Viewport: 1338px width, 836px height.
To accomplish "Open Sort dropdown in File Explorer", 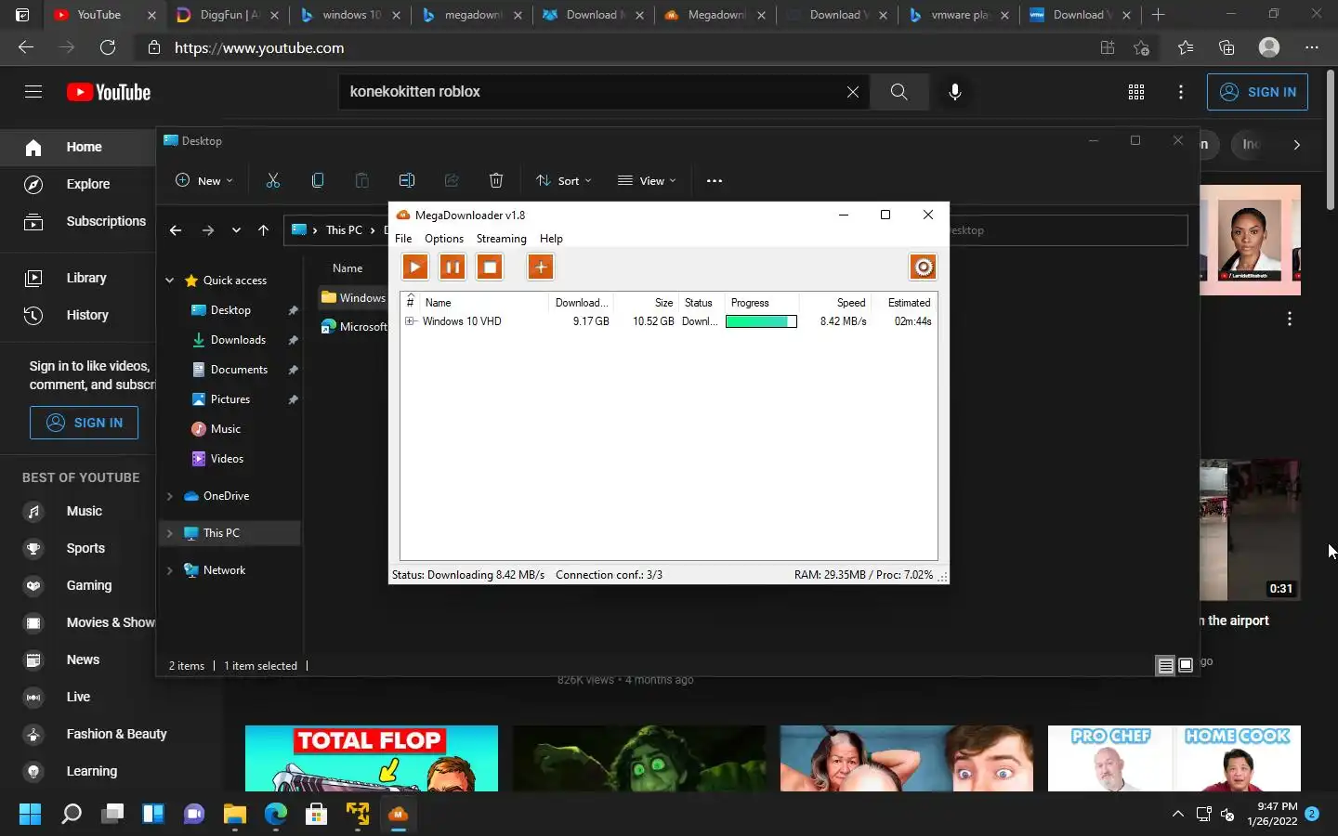I will tap(564, 181).
